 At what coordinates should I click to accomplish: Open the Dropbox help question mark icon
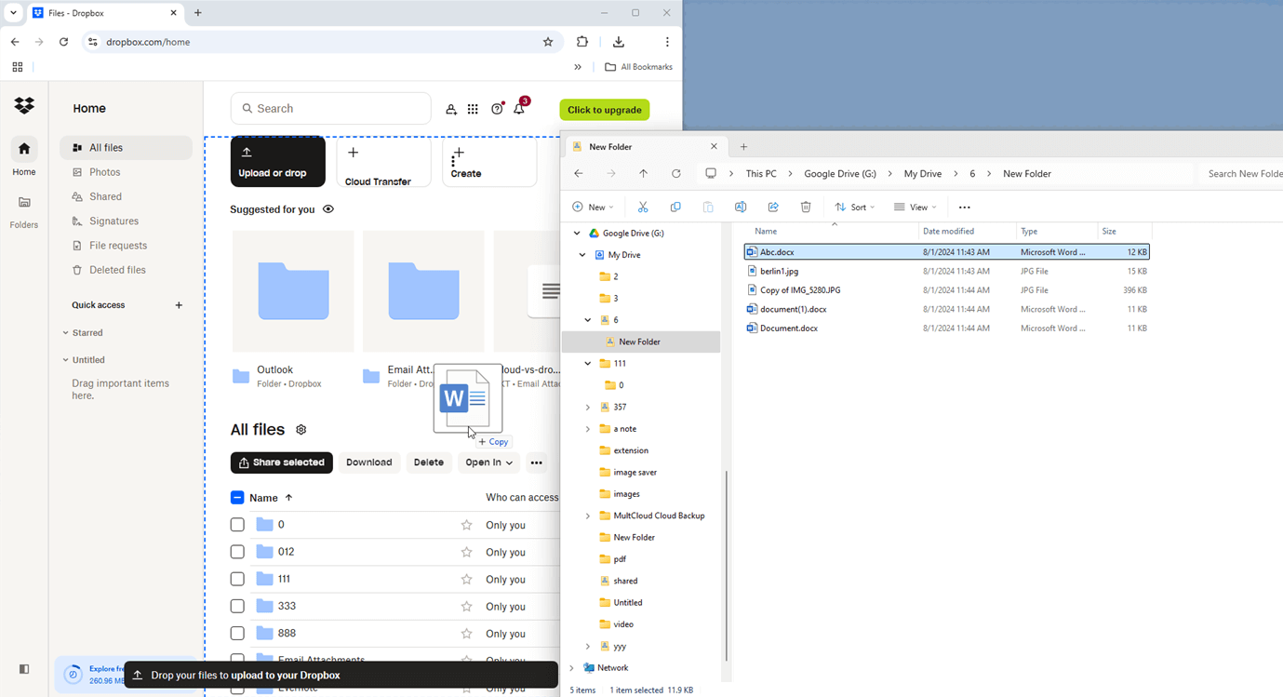pos(497,109)
